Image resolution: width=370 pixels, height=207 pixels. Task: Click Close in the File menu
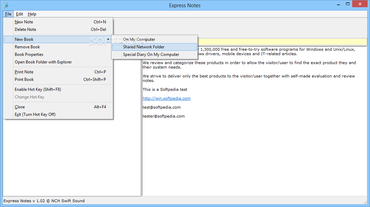[58, 107]
